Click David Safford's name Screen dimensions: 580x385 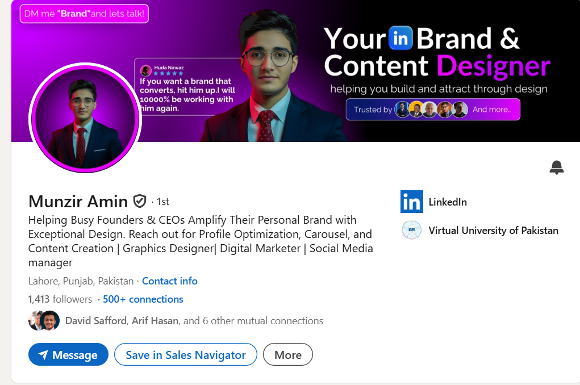[95, 320]
